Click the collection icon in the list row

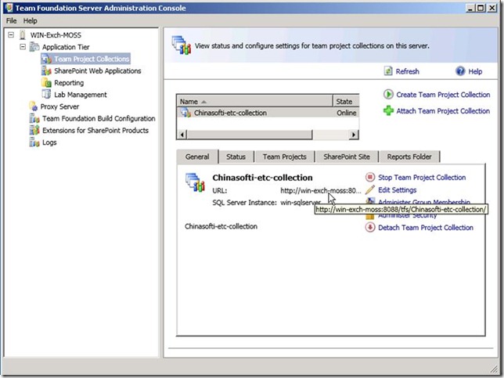click(x=185, y=113)
